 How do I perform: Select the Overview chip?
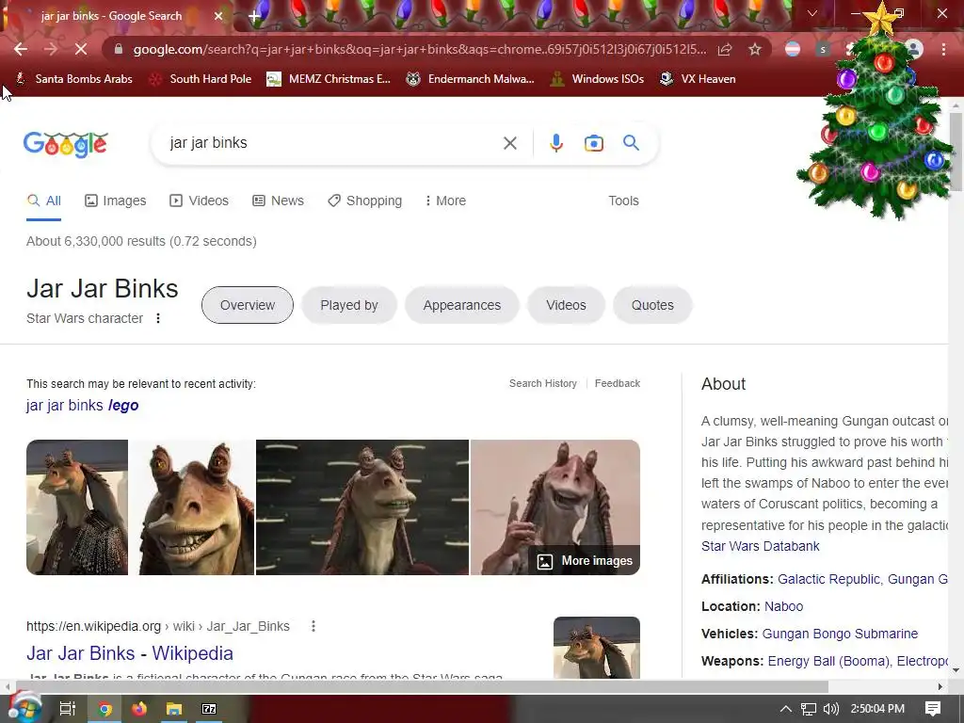coord(248,305)
